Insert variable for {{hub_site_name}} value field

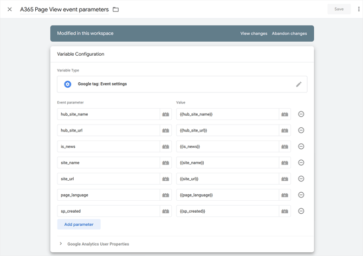coord(284,114)
